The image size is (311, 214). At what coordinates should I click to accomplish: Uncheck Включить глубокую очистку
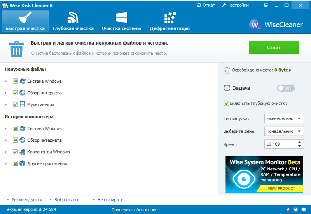tap(226, 103)
